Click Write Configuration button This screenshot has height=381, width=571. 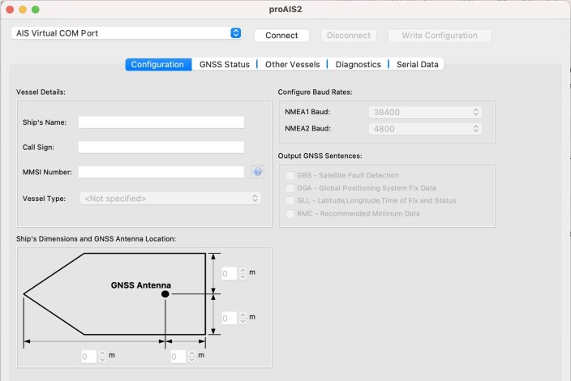440,36
